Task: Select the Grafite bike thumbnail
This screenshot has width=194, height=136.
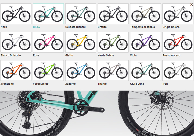Action: (113, 14)
